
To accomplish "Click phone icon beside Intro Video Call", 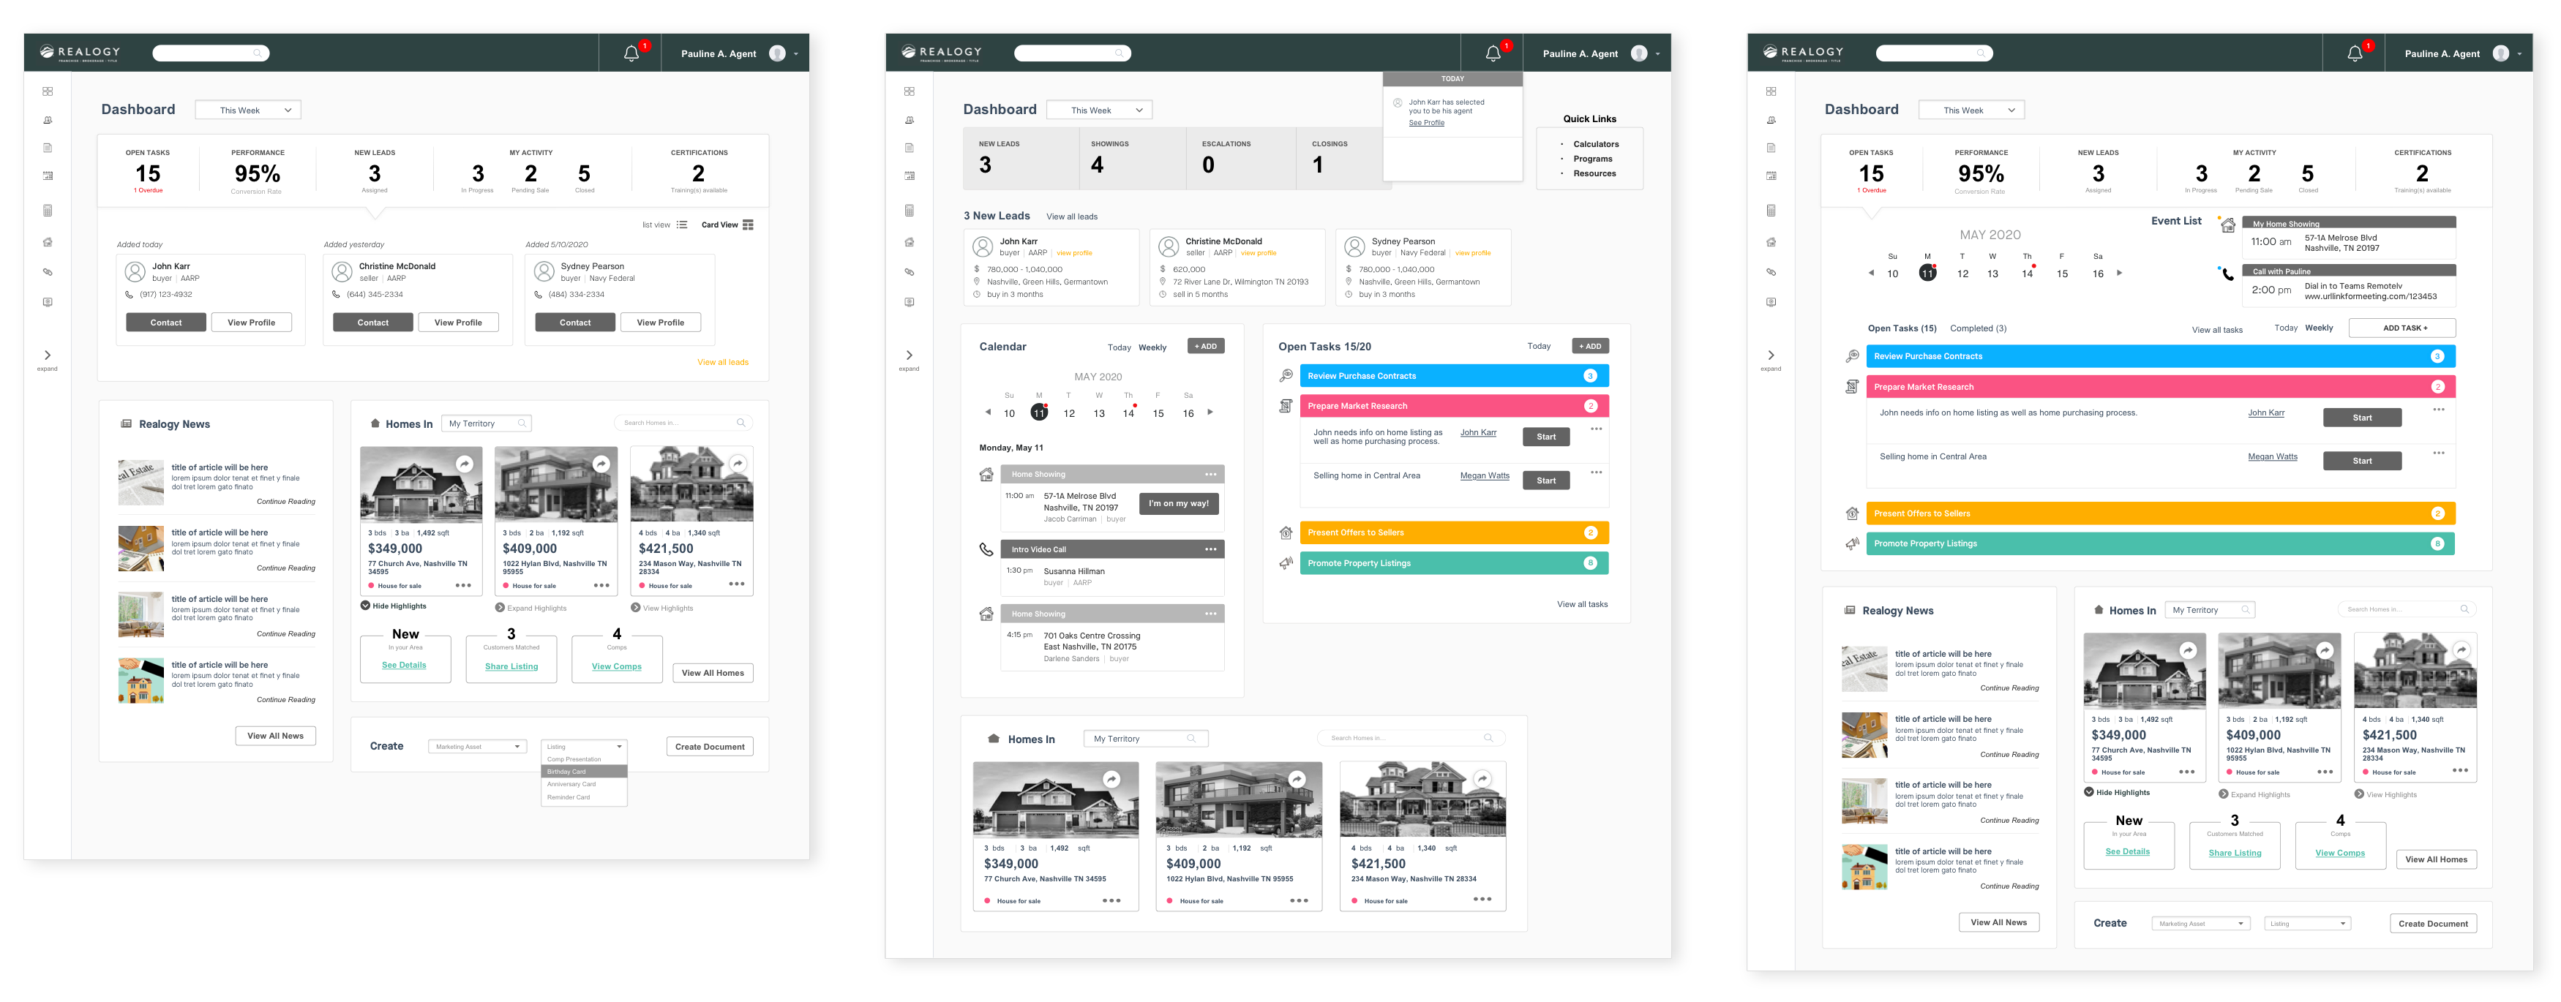I will point(985,549).
